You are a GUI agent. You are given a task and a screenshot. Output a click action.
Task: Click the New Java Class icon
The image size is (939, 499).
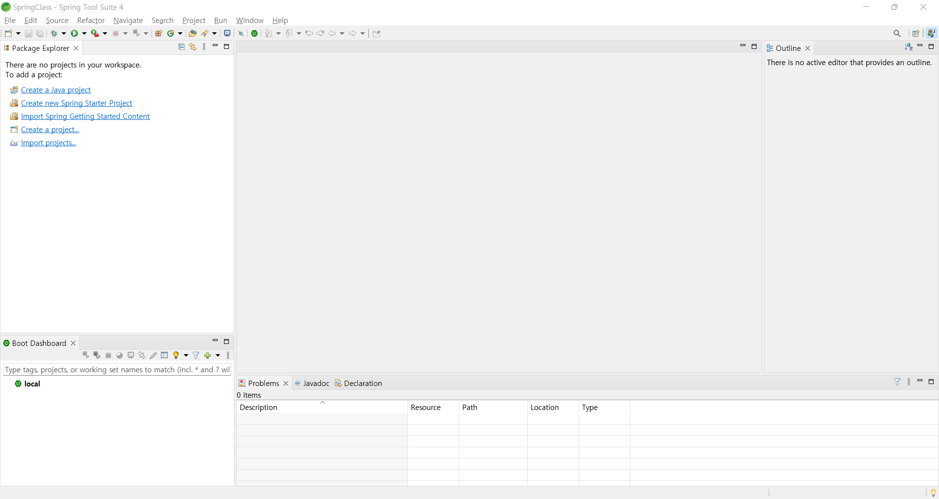pos(171,33)
